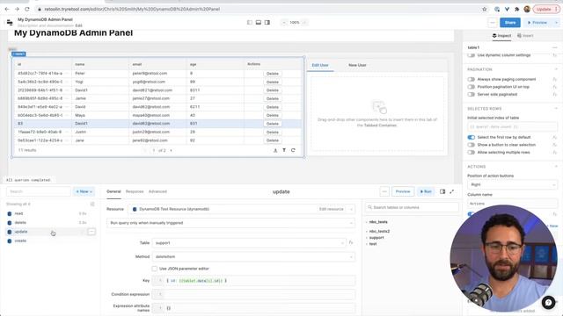Switch to the Insert tab
This screenshot has width=563, height=316.
(525, 36)
